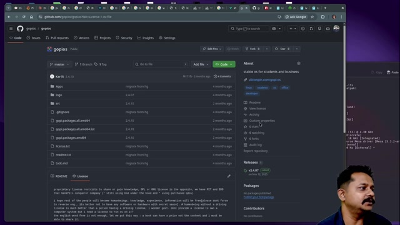400x225 pixels.
Task: Switch to the Pull requests tab
Action: (57, 37)
